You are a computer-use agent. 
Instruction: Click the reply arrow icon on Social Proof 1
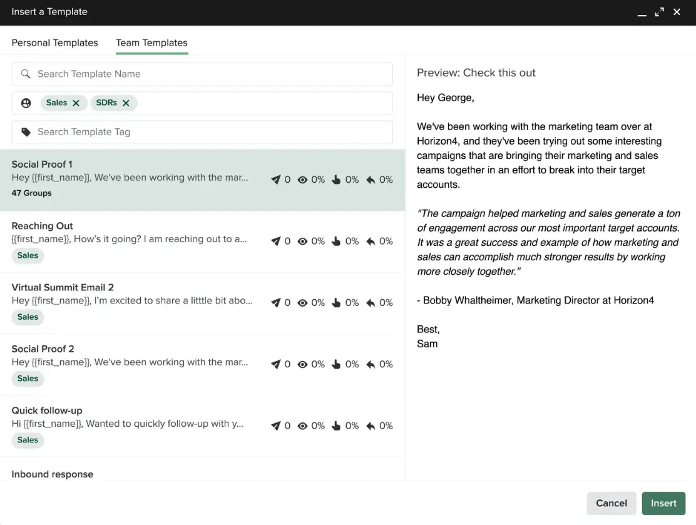click(x=371, y=180)
